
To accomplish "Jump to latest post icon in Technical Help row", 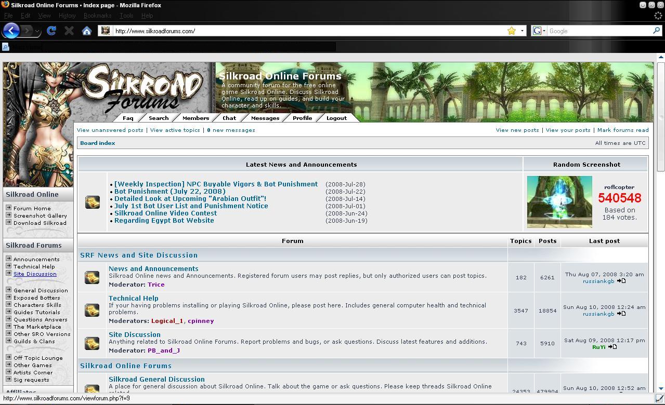I will point(621,314).
